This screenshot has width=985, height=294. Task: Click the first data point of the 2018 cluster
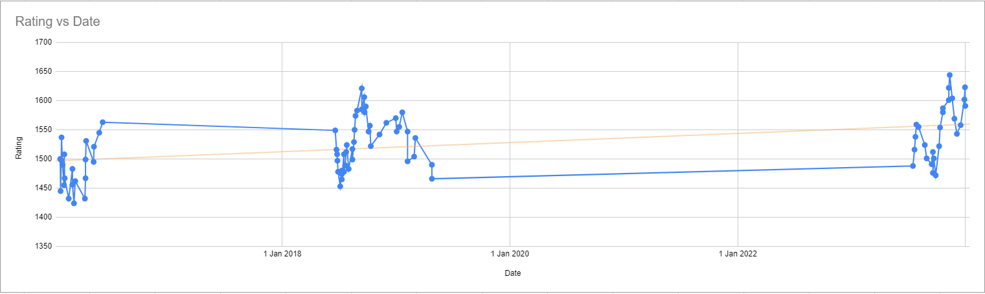[335, 130]
